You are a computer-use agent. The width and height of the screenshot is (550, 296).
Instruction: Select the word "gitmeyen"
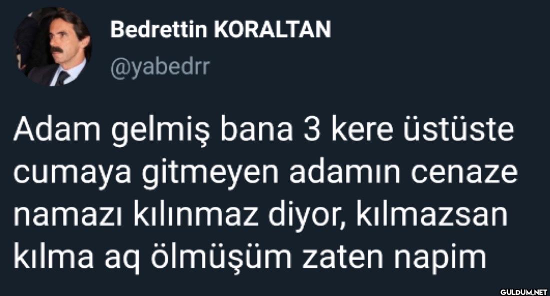tap(210, 173)
